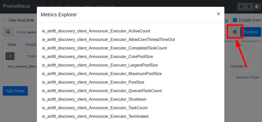Click the search magnifier icon

click(x=8, y=32)
